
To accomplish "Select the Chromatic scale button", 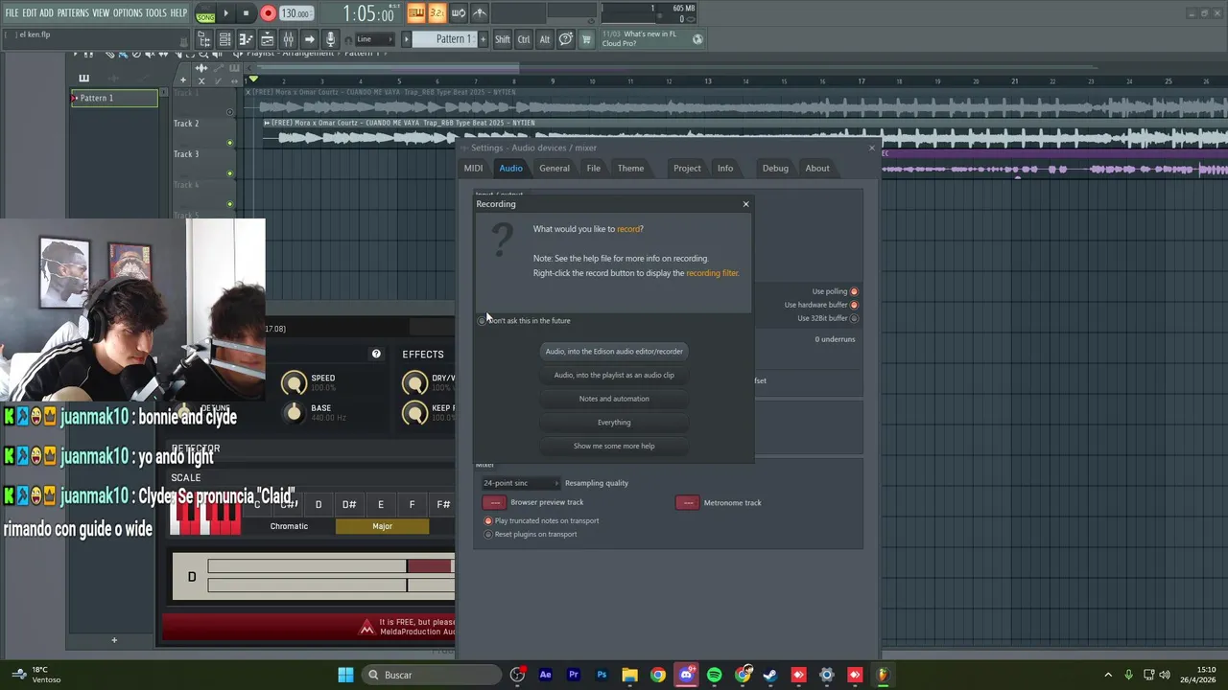I will tap(289, 526).
